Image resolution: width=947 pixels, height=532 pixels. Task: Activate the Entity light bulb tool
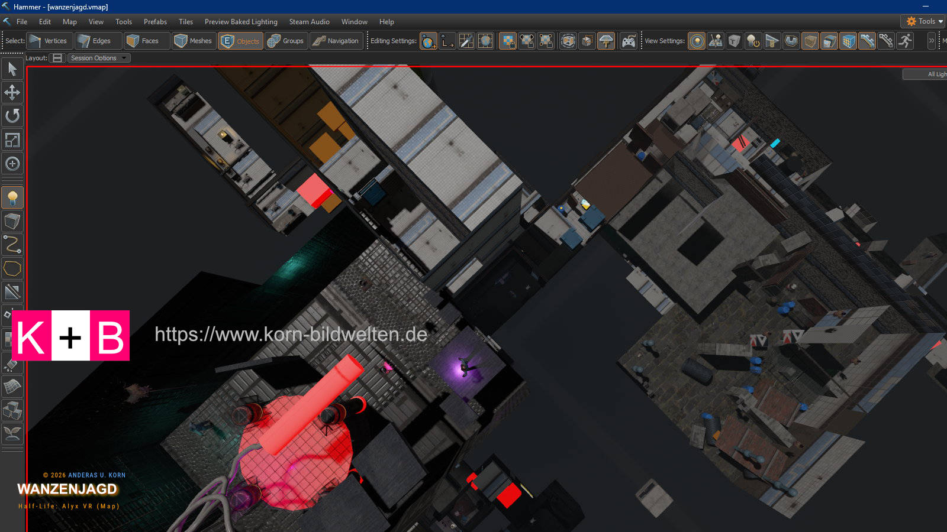pos(12,198)
